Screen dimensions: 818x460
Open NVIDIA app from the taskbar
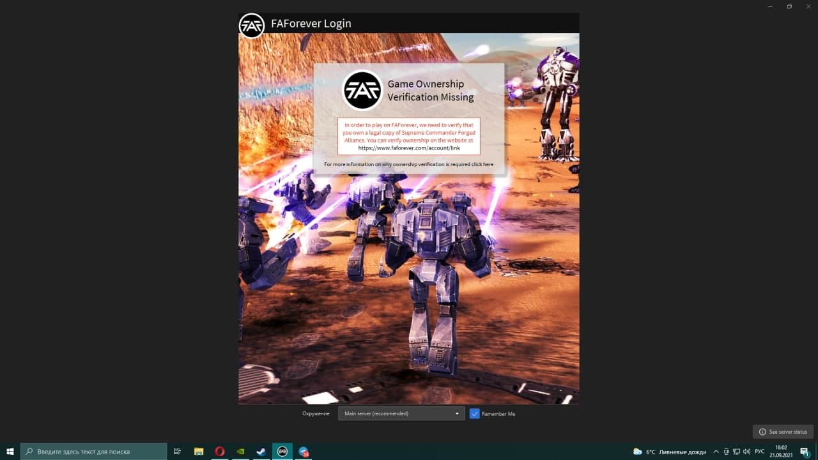240,452
